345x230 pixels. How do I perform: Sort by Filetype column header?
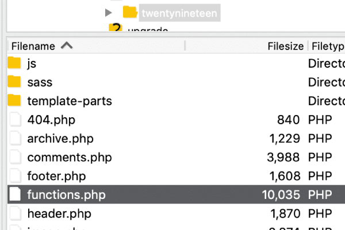tap(328, 46)
